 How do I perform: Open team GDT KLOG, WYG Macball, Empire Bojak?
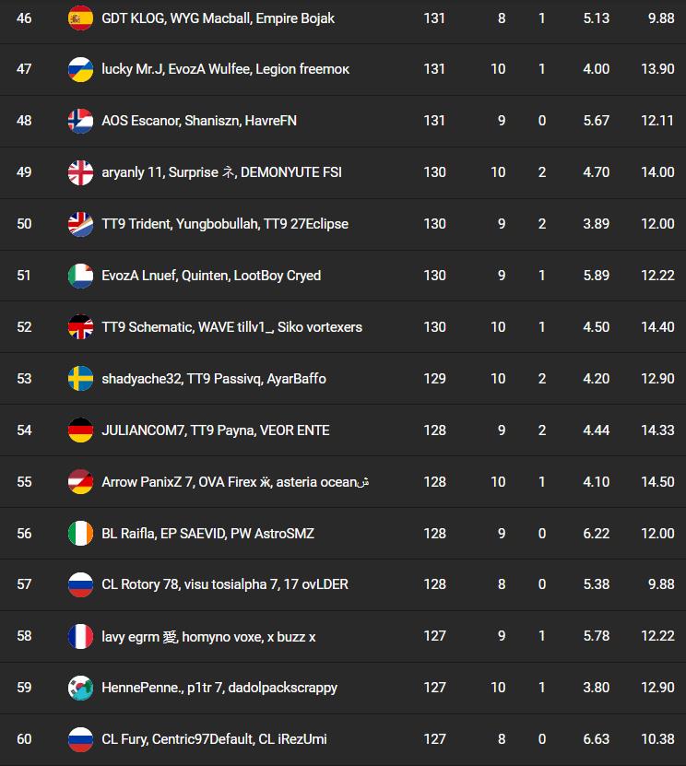click(x=218, y=18)
